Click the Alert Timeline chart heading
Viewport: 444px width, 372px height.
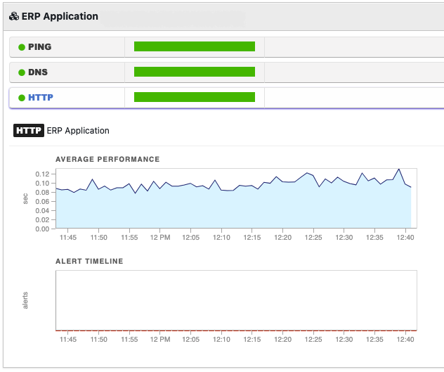click(x=89, y=262)
